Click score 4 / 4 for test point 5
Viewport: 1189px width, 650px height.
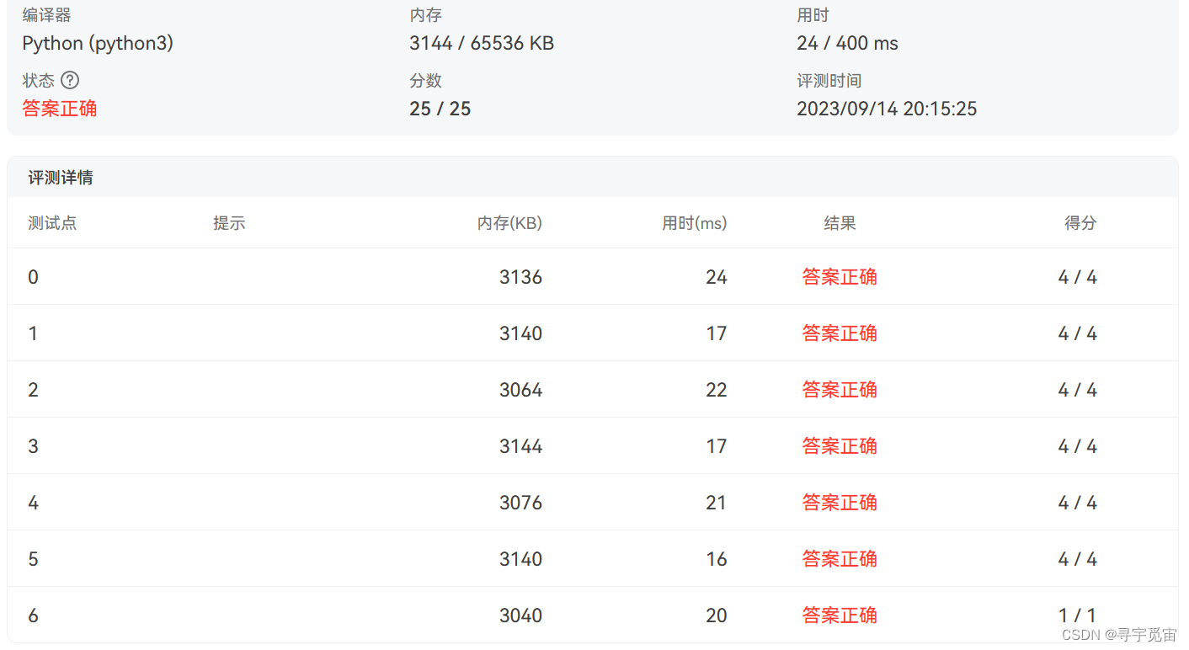pos(1078,559)
